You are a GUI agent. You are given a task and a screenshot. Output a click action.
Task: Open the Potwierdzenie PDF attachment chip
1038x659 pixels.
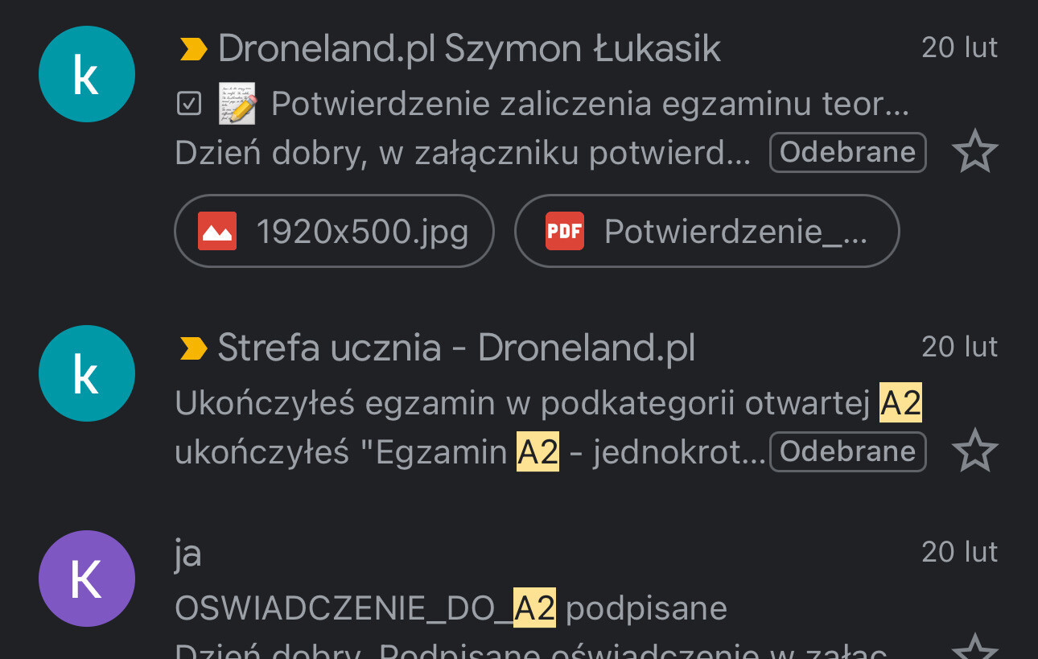[x=706, y=231]
